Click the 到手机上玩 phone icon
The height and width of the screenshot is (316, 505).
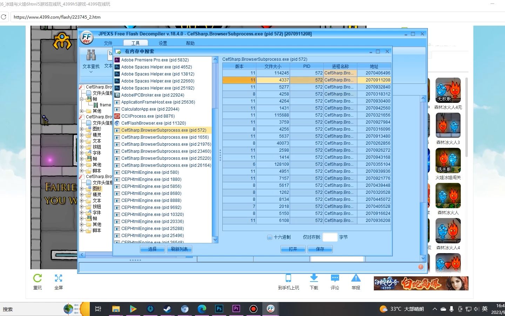(x=288, y=278)
